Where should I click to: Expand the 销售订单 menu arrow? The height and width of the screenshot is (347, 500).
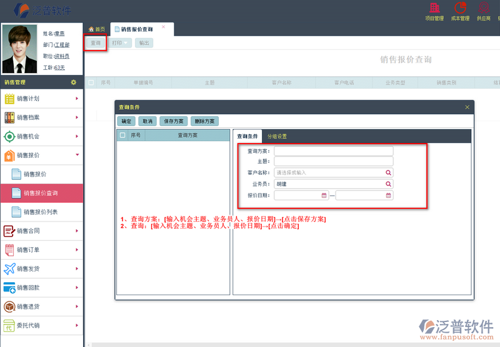click(77, 250)
